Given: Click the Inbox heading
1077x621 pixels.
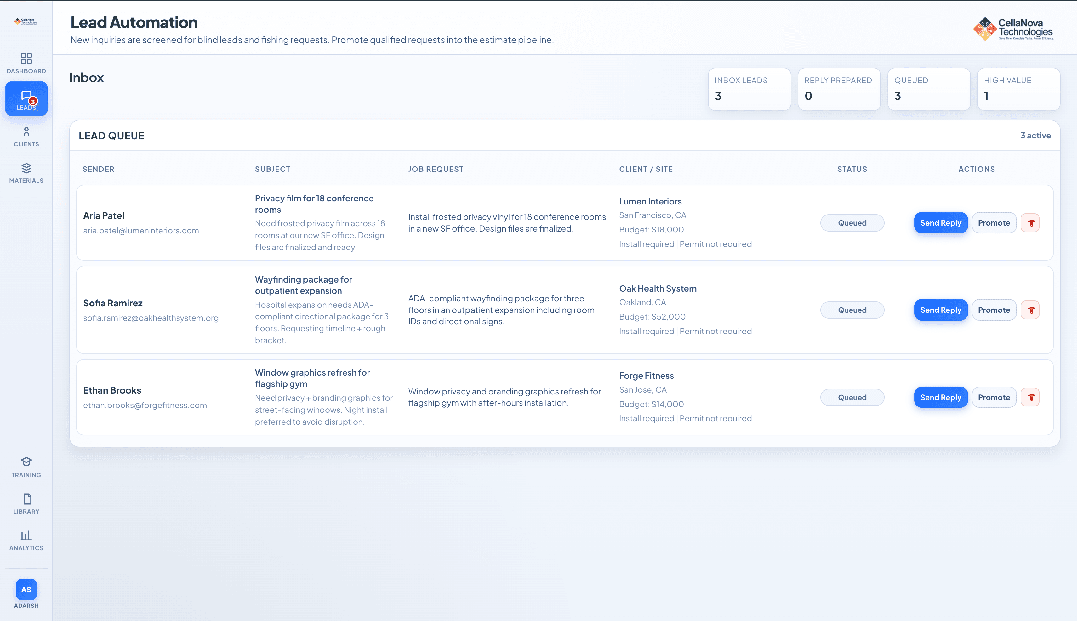Looking at the screenshot, I should tap(87, 77).
